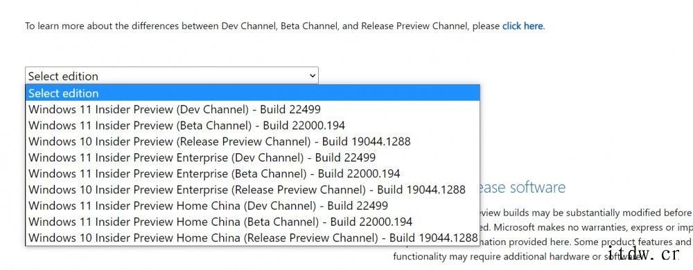
Task: Choose the highlighted Select edition placeholder option
Action: [x=253, y=93]
